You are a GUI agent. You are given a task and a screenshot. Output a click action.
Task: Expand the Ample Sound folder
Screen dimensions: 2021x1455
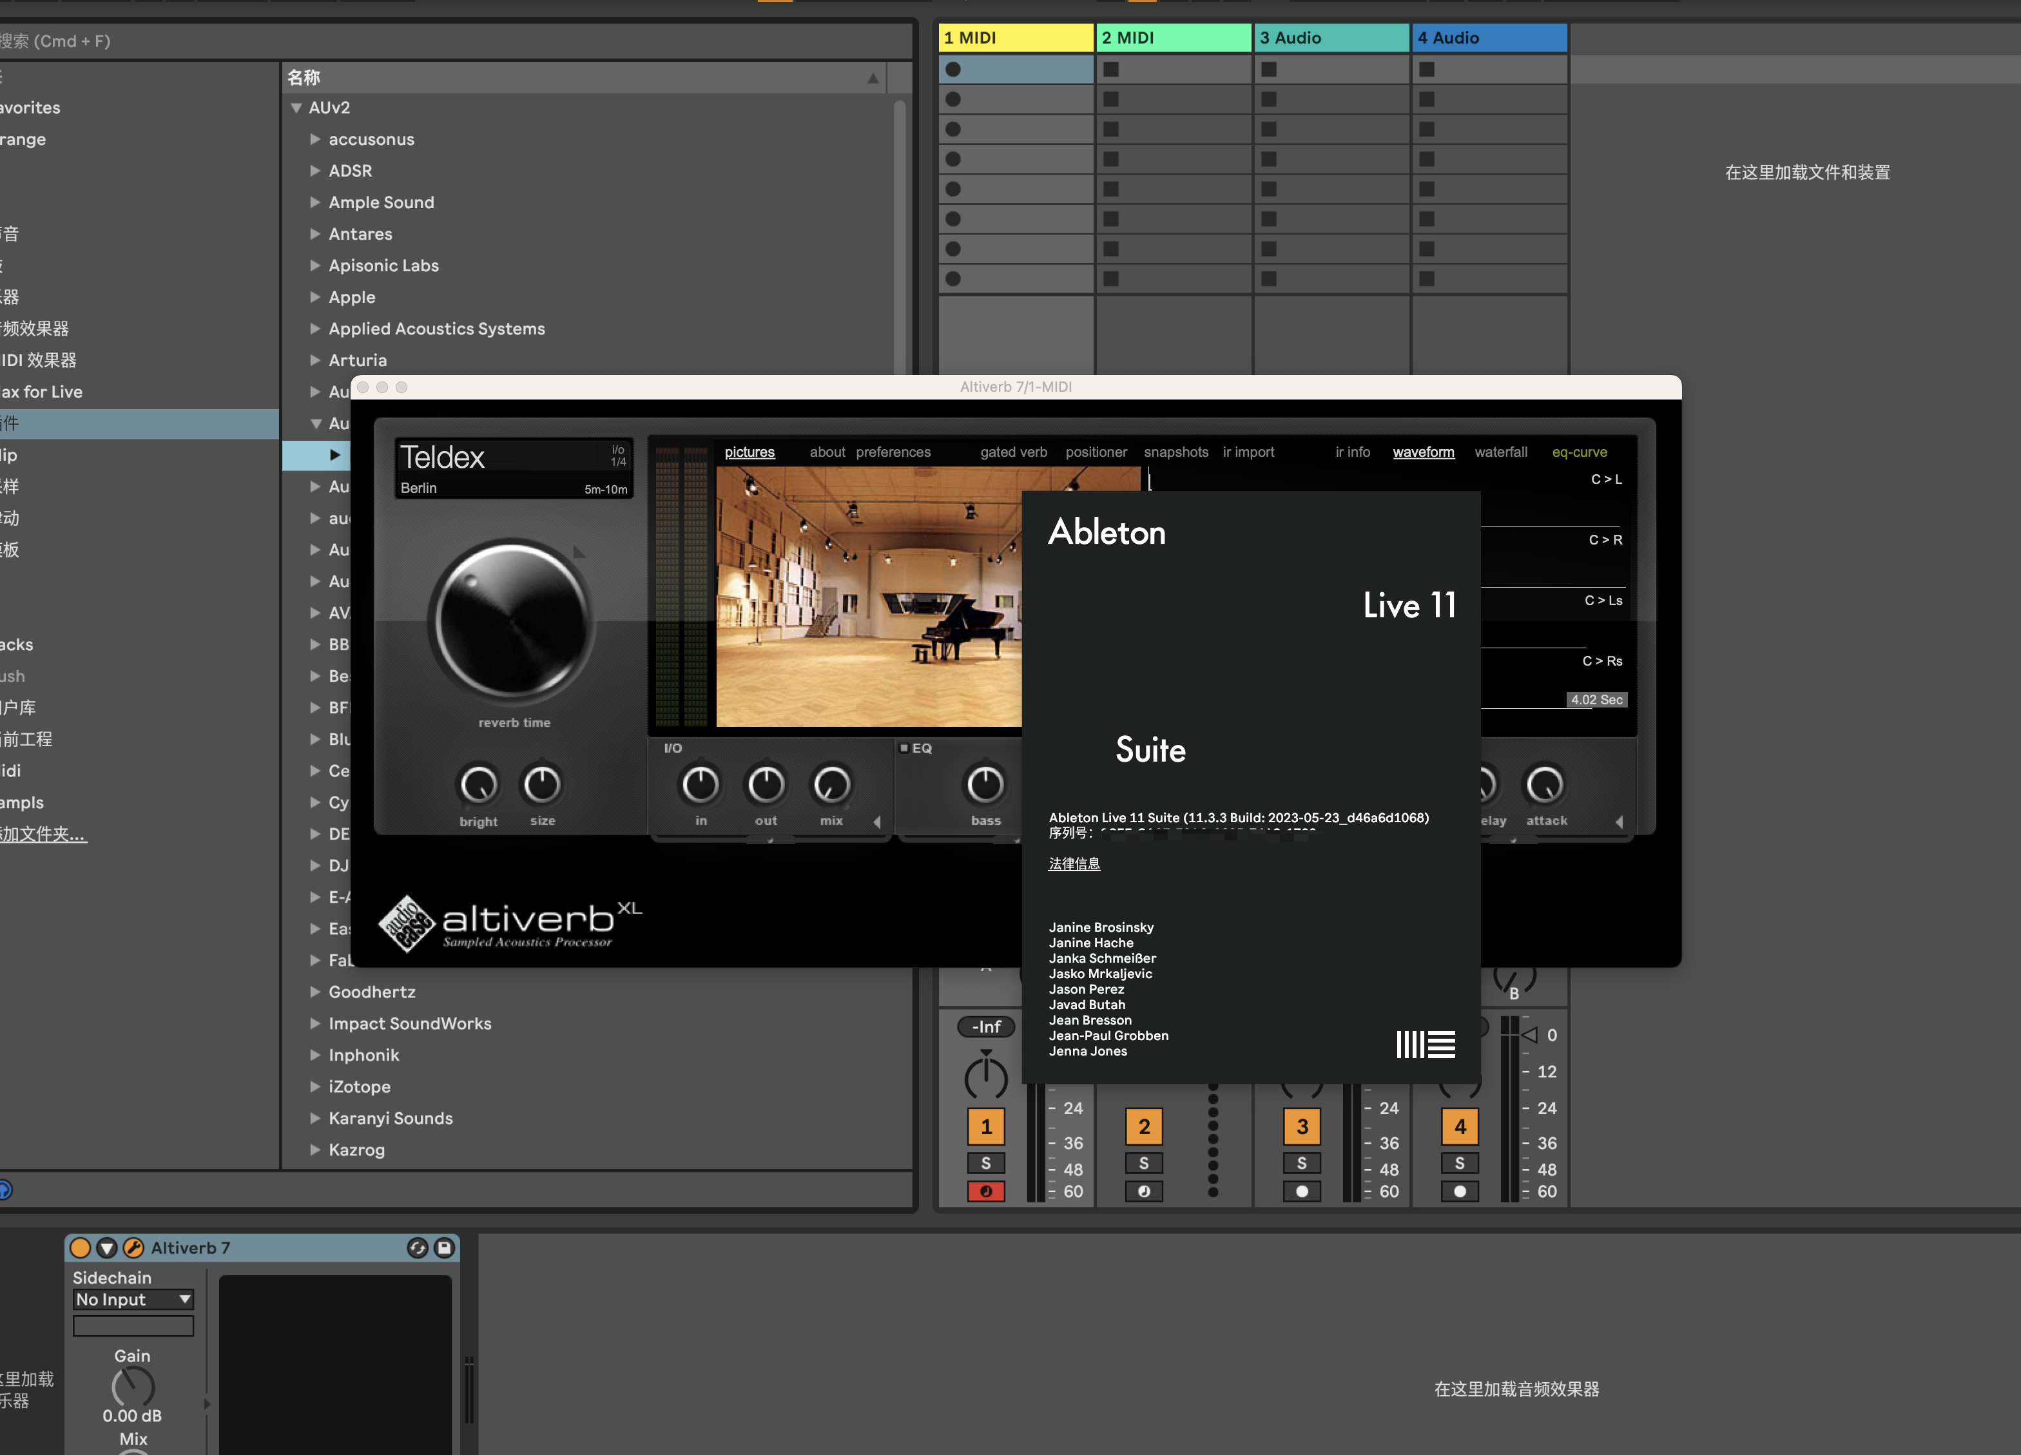tap(314, 202)
